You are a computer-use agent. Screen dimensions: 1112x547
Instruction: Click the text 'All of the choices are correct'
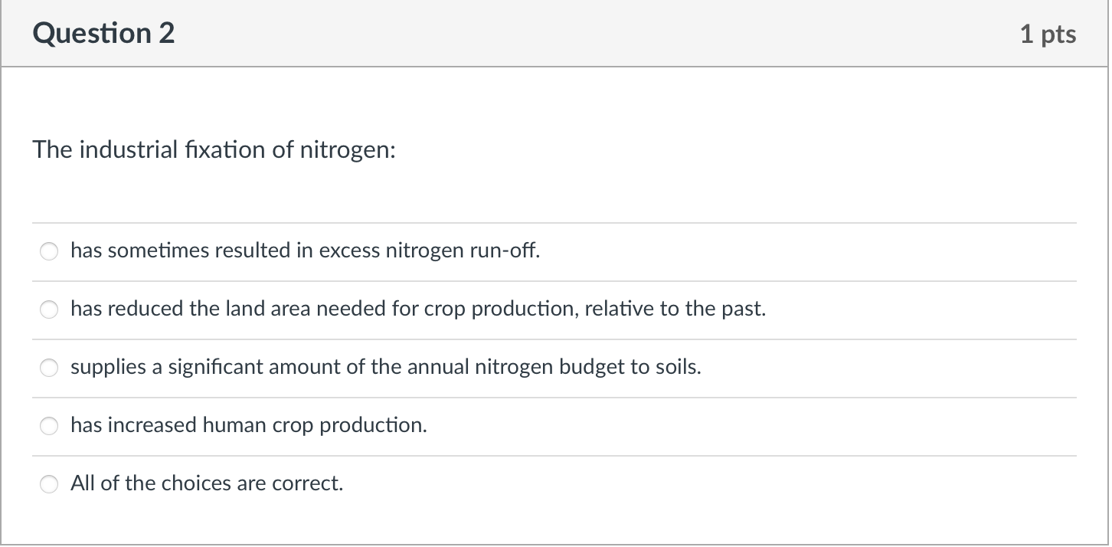[205, 483]
